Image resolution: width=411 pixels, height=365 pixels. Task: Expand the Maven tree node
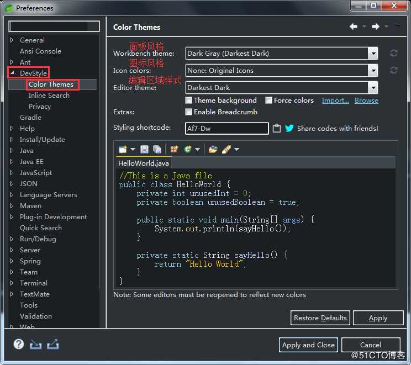pyautogui.click(x=12, y=205)
